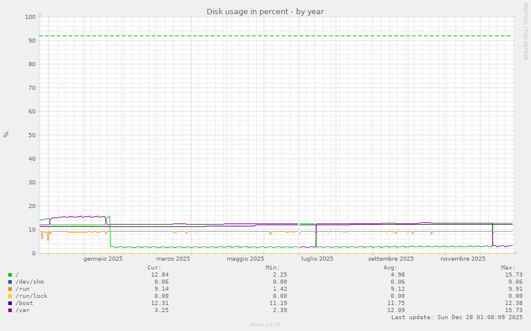Click the /run max value 9.91
This screenshot has width=531, height=331.
(516, 288)
